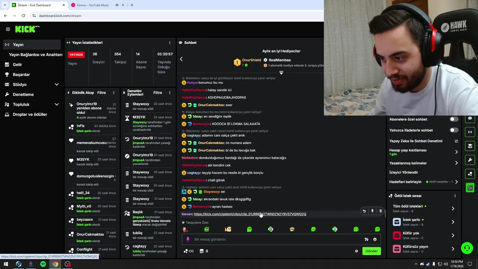Click the green chat bubble side icon
The width and height of the screenshot is (478, 269).
[x=470, y=118]
